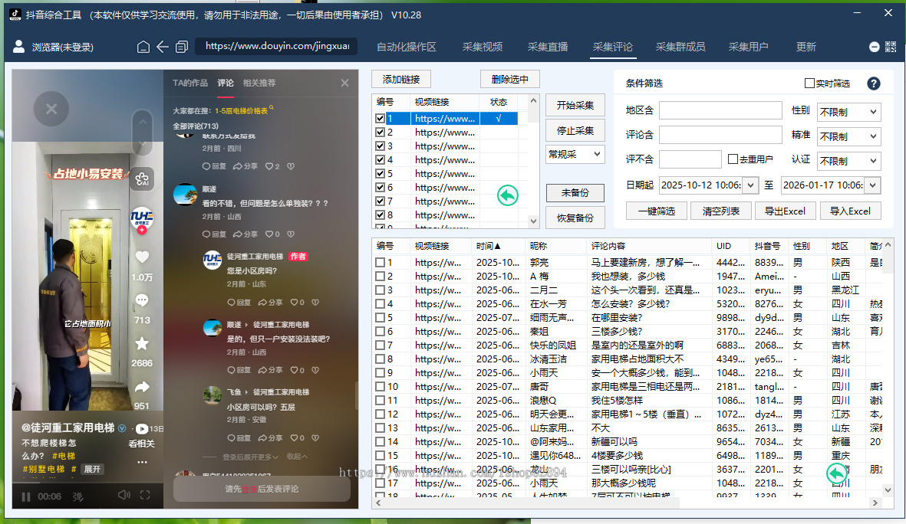
Task: Like 顺送's comment 看的不错 with its heart
Action: coord(269,234)
